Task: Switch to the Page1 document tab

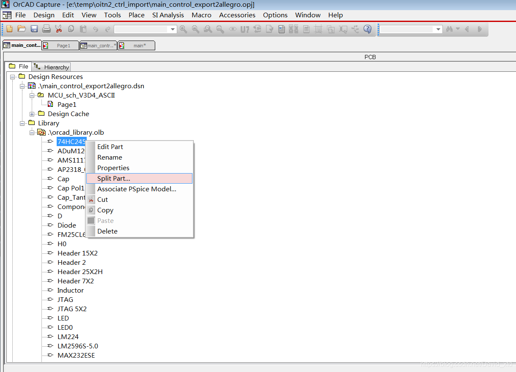Action: pyautogui.click(x=60, y=46)
